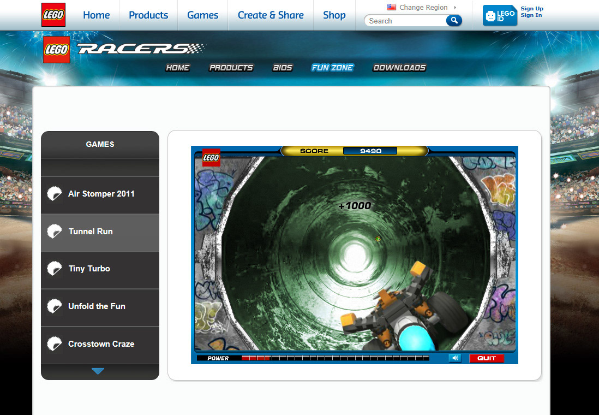Select Tunnel Run game
Viewport: 599px width, 415px height.
100,232
